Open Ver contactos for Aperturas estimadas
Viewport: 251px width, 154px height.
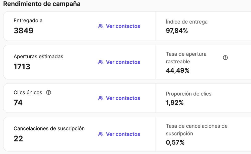[123, 62]
